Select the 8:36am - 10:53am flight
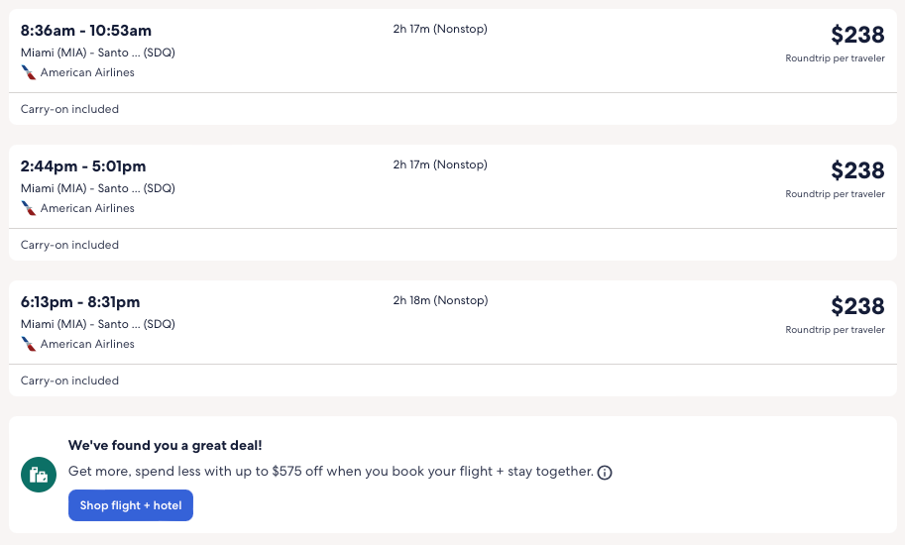Image resolution: width=905 pixels, height=545 pixels. tap(86, 31)
